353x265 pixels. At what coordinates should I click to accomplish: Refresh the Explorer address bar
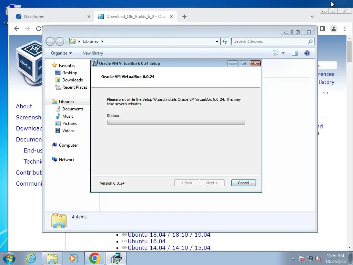pyautogui.click(x=225, y=41)
